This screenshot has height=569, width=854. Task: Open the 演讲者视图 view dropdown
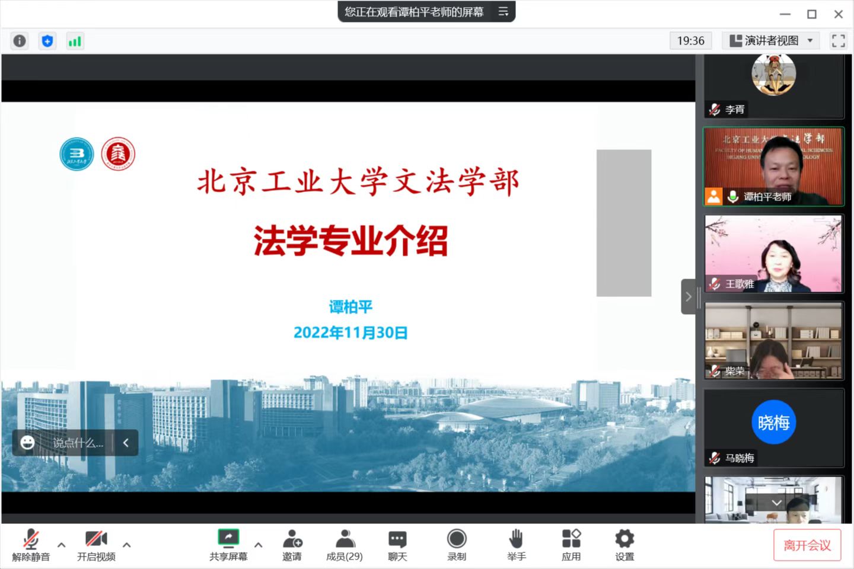[771, 41]
